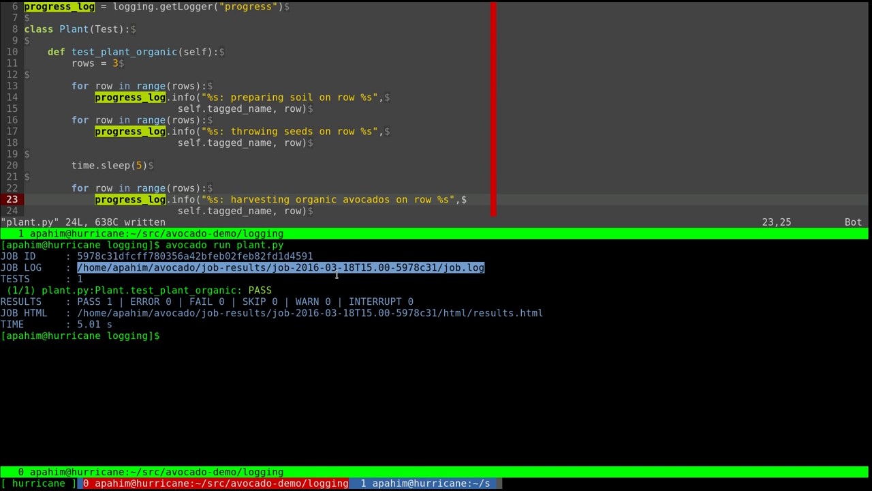This screenshot has height=491, width=872.
Task: Click 'class Plant(Test):' on line 8
Action: 77,29
